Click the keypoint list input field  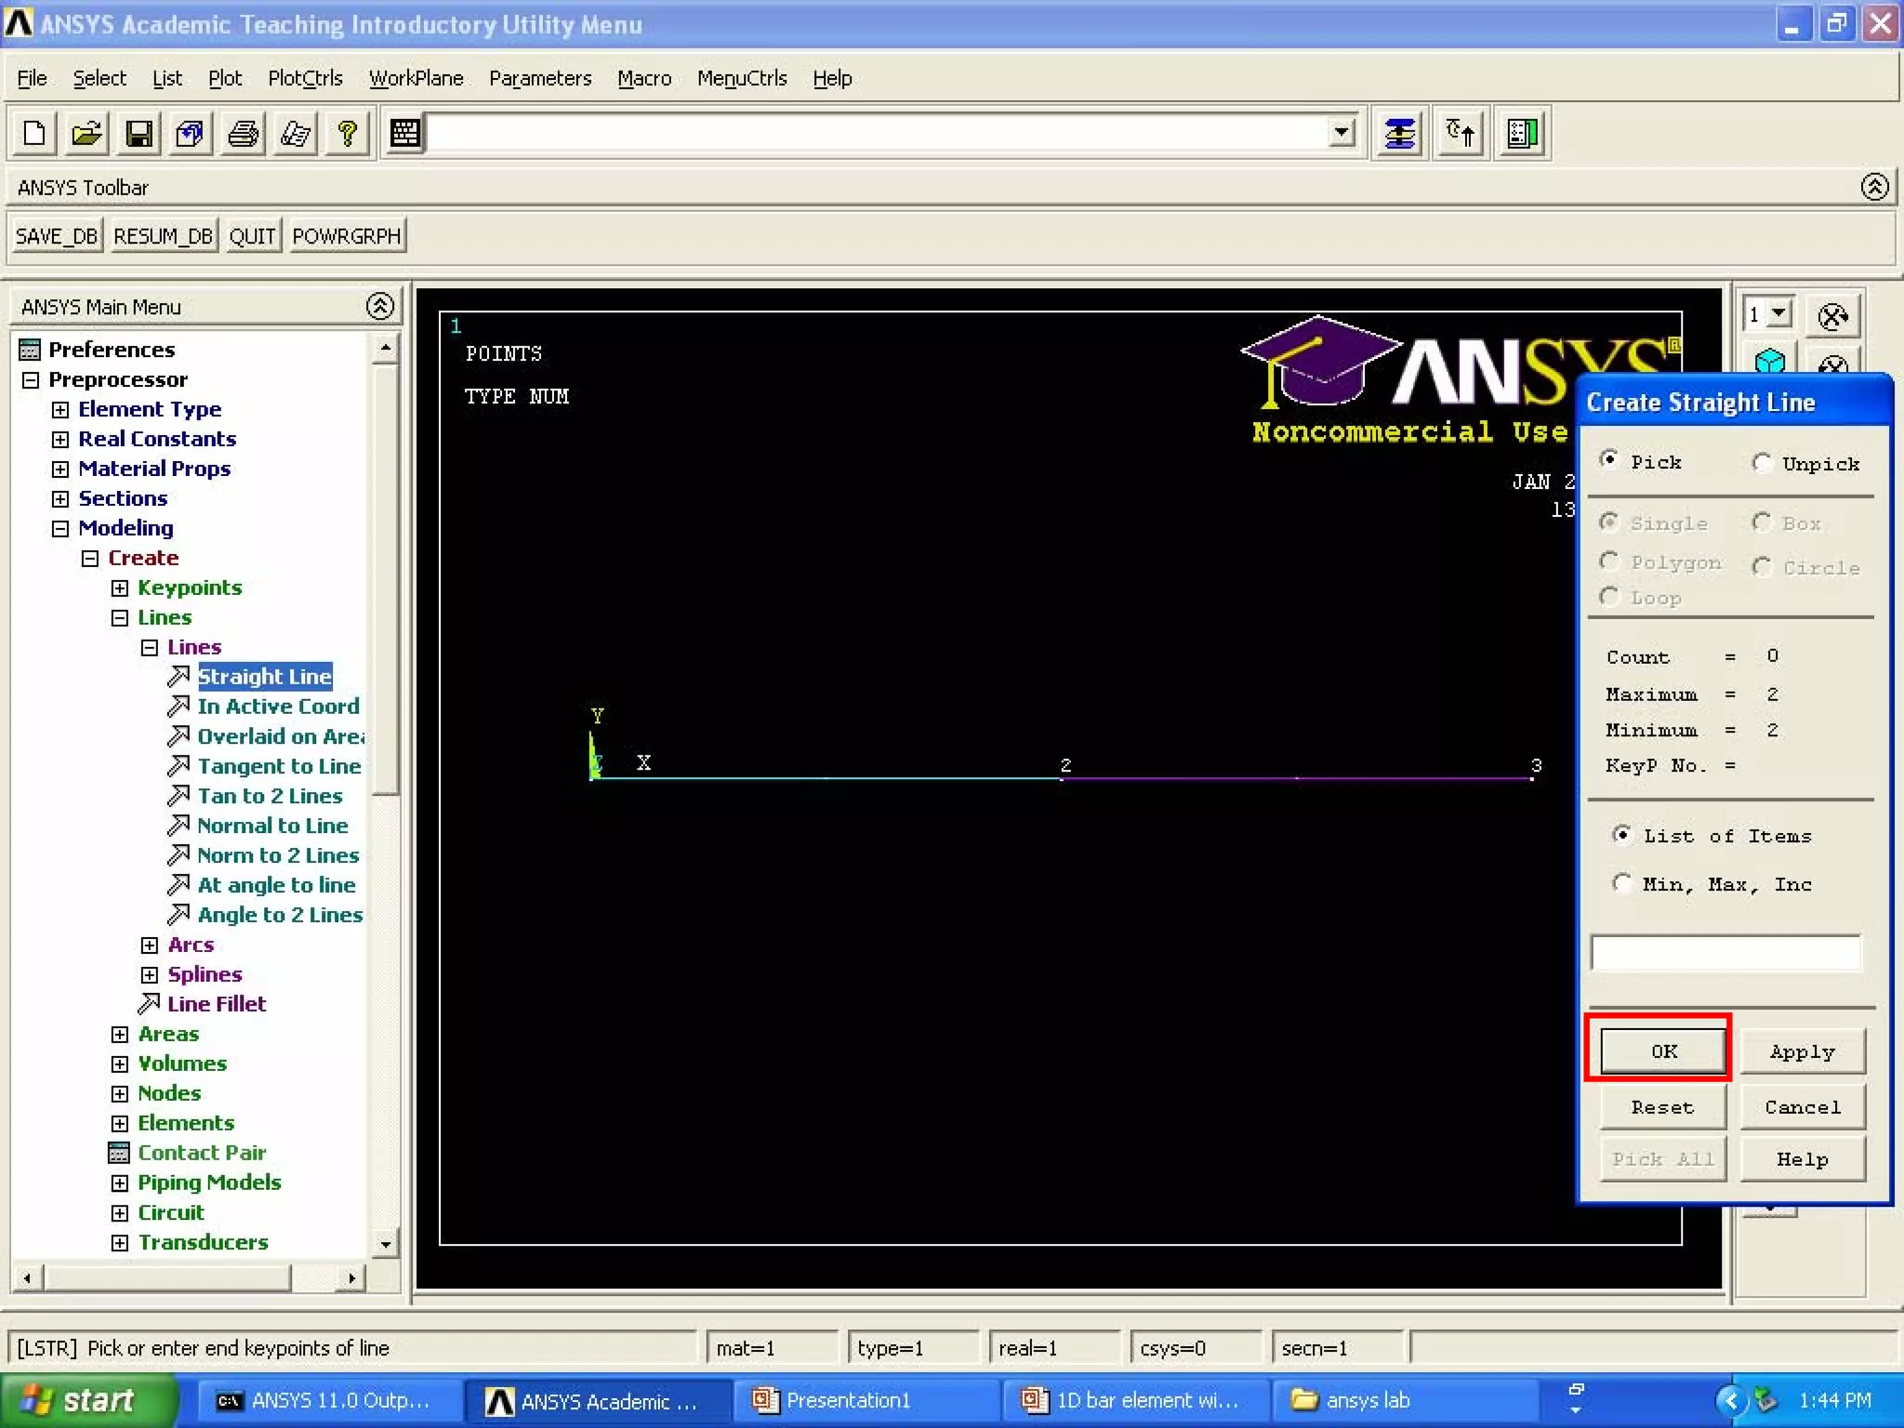coord(1725,953)
